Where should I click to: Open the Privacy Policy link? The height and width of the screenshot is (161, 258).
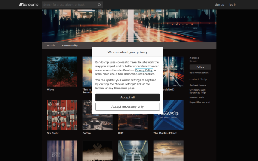point(144,70)
